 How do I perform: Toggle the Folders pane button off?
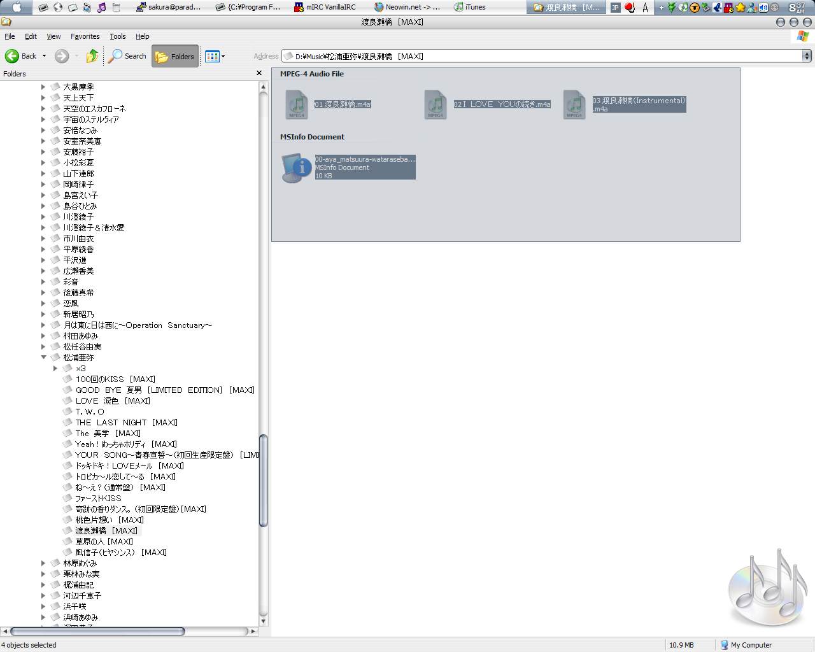click(x=175, y=56)
